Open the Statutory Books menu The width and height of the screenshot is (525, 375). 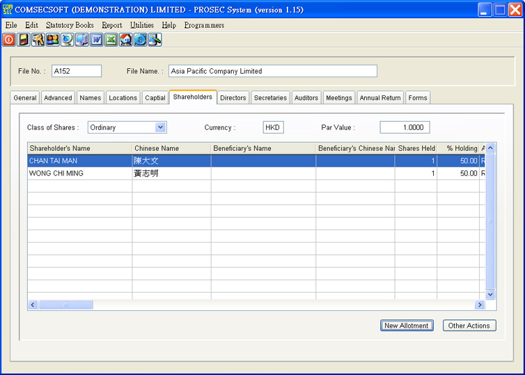70,25
